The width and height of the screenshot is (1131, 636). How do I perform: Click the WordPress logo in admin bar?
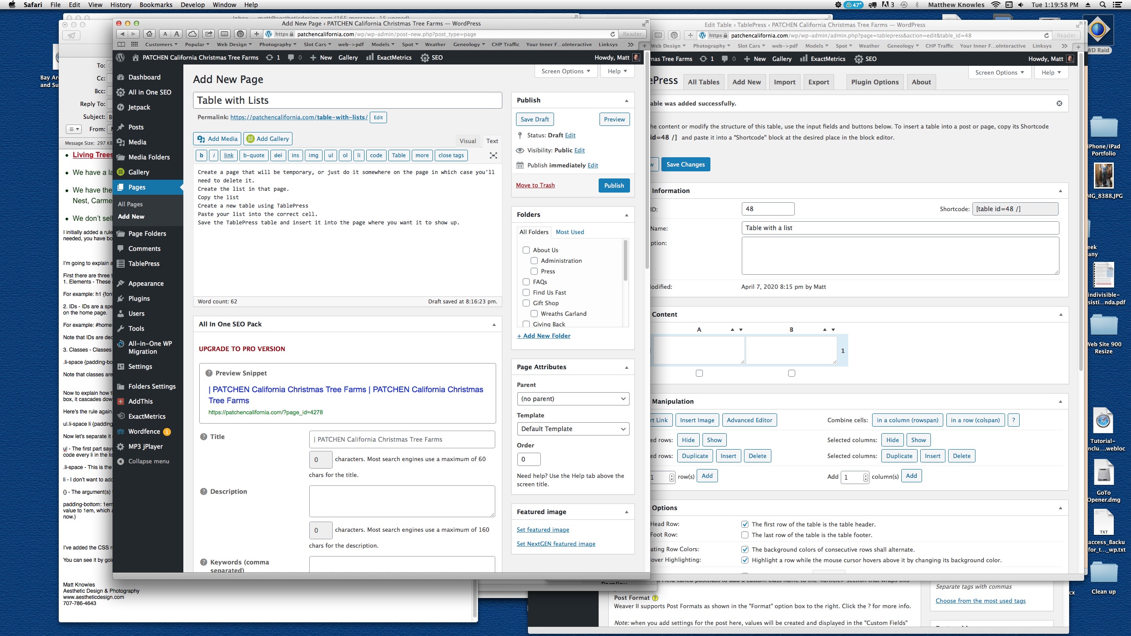pyautogui.click(x=120, y=57)
